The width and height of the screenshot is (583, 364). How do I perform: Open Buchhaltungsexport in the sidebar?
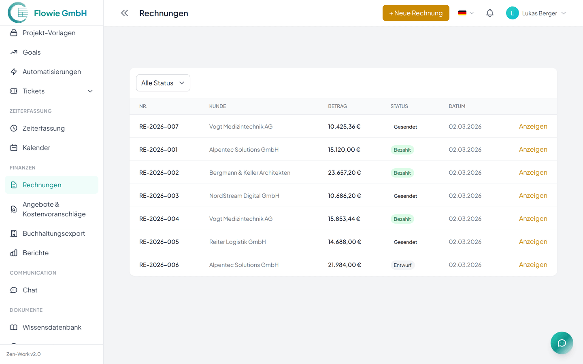point(53,233)
